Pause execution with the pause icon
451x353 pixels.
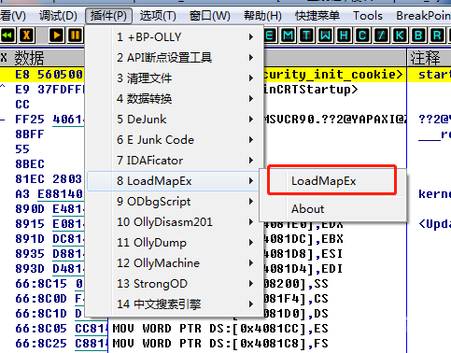(75, 35)
